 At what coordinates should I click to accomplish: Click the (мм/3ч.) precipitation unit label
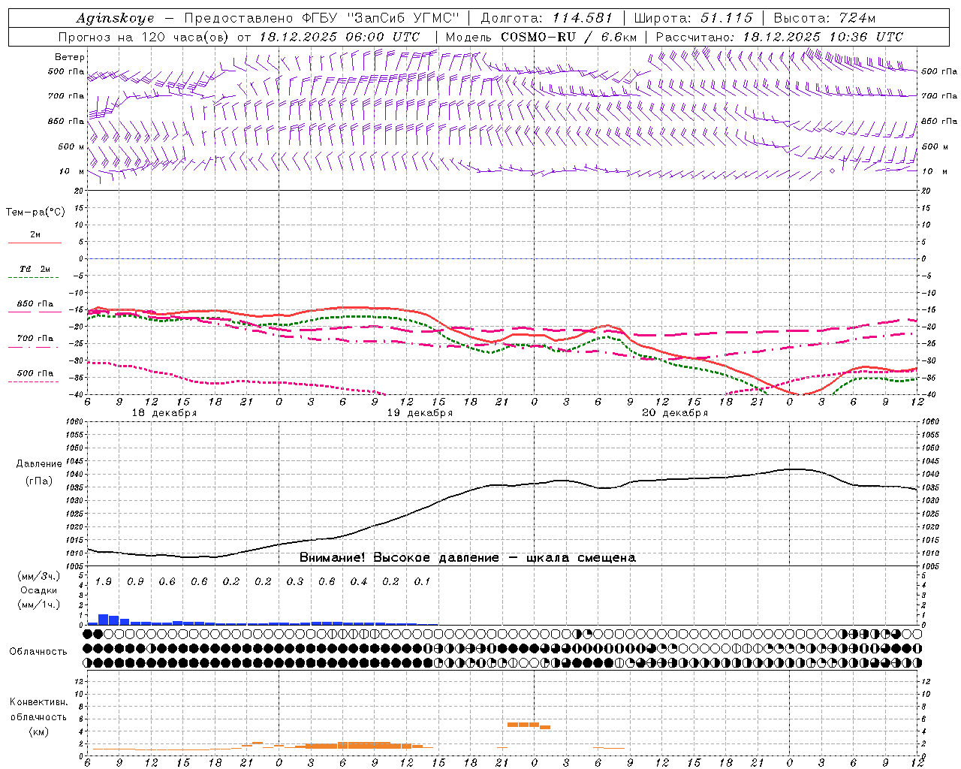[39, 576]
